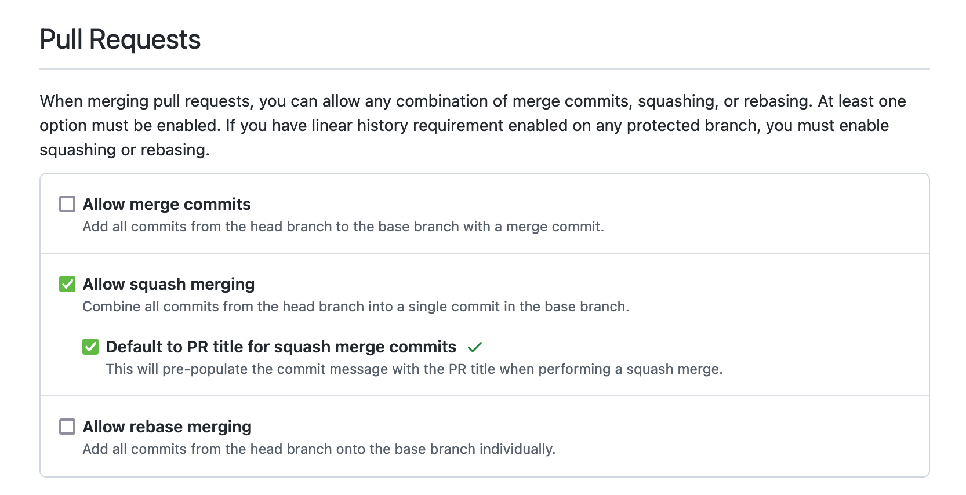Screen dimensions: 966x495
Task: Click the empty Allow rebase merging checkbox square
Action: [67, 427]
